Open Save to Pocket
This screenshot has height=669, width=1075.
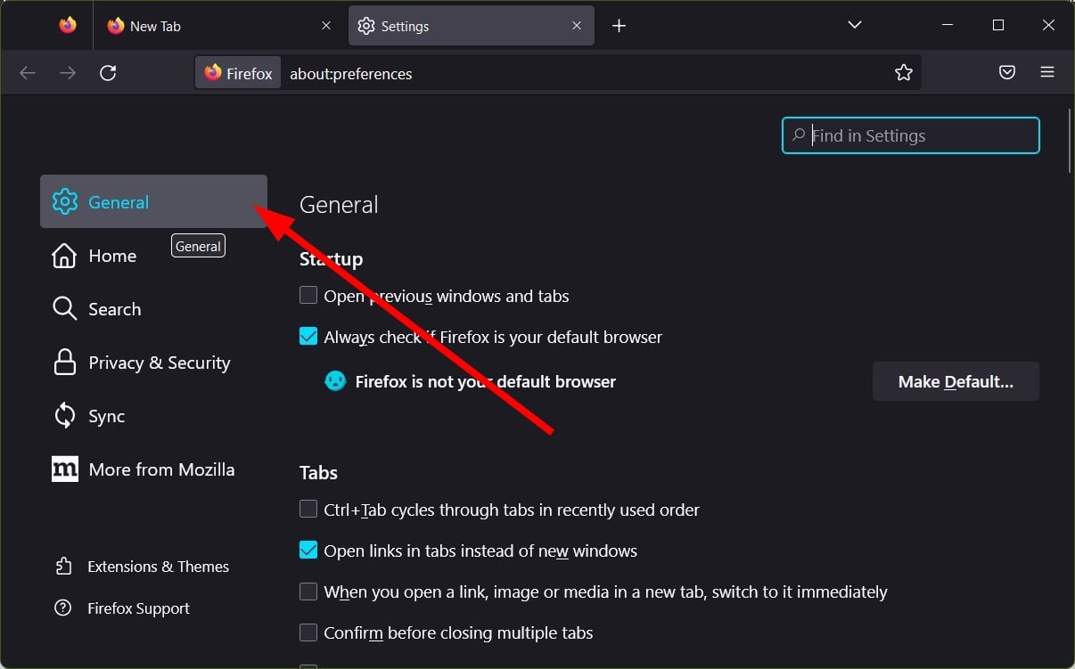click(x=1007, y=73)
